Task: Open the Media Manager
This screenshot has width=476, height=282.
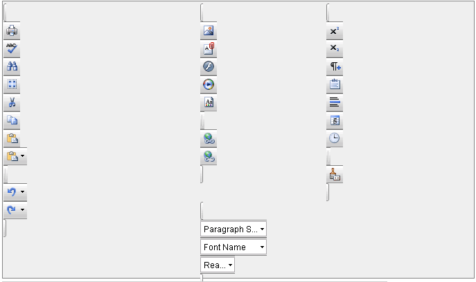Action: pos(209,85)
